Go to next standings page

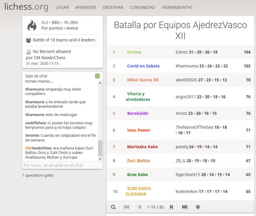click(171, 207)
